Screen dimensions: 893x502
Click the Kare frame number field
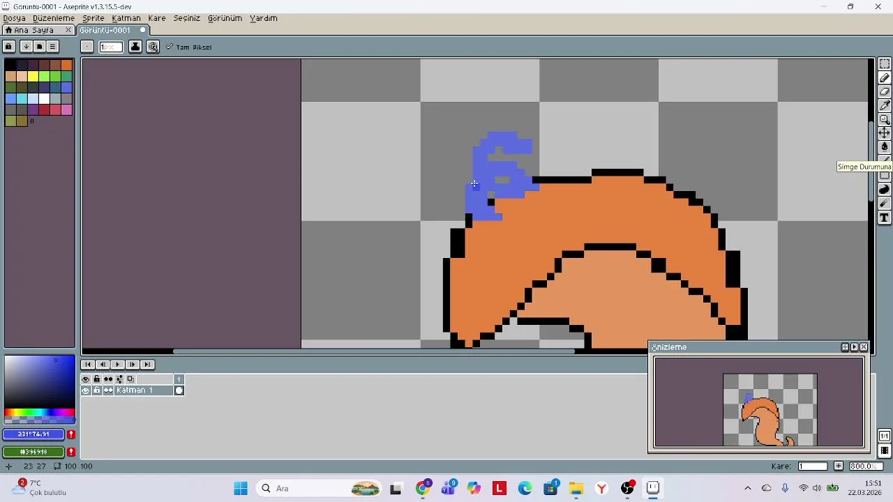tap(813, 466)
